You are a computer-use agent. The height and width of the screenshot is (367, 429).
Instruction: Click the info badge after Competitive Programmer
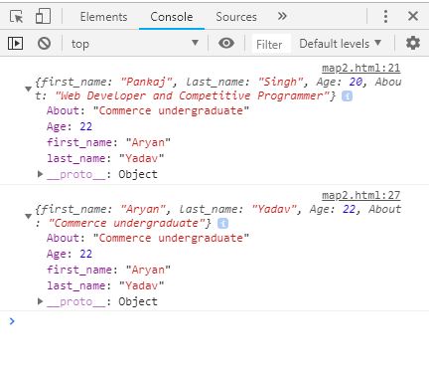pyautogui.click(x=347, y=96)
